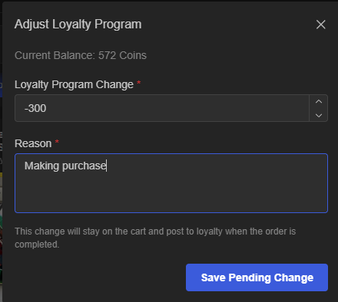Place cursor in the Reason text box

pyautogui.click(x=171, y=183)
